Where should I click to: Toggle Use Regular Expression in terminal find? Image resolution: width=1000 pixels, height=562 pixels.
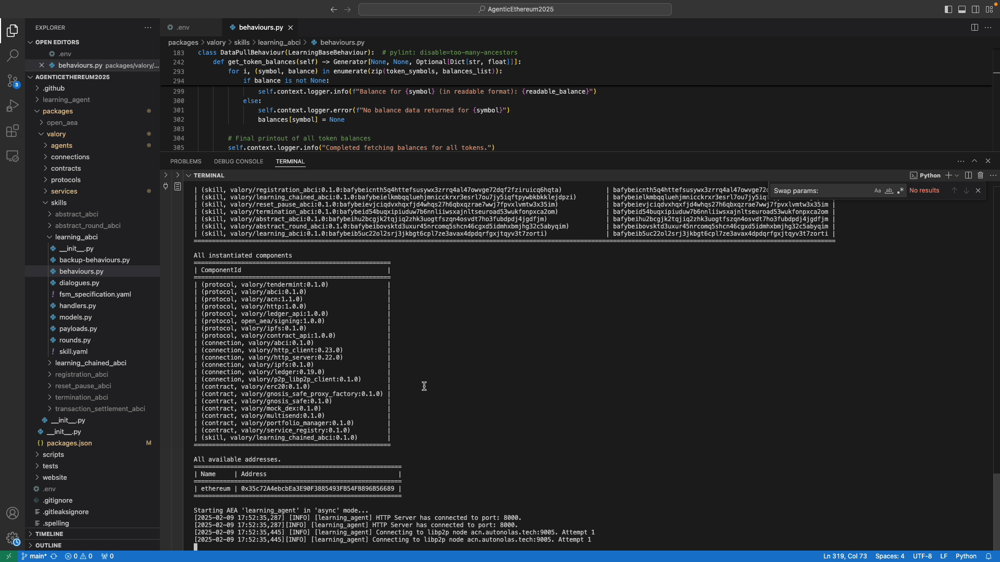[901, 190]
